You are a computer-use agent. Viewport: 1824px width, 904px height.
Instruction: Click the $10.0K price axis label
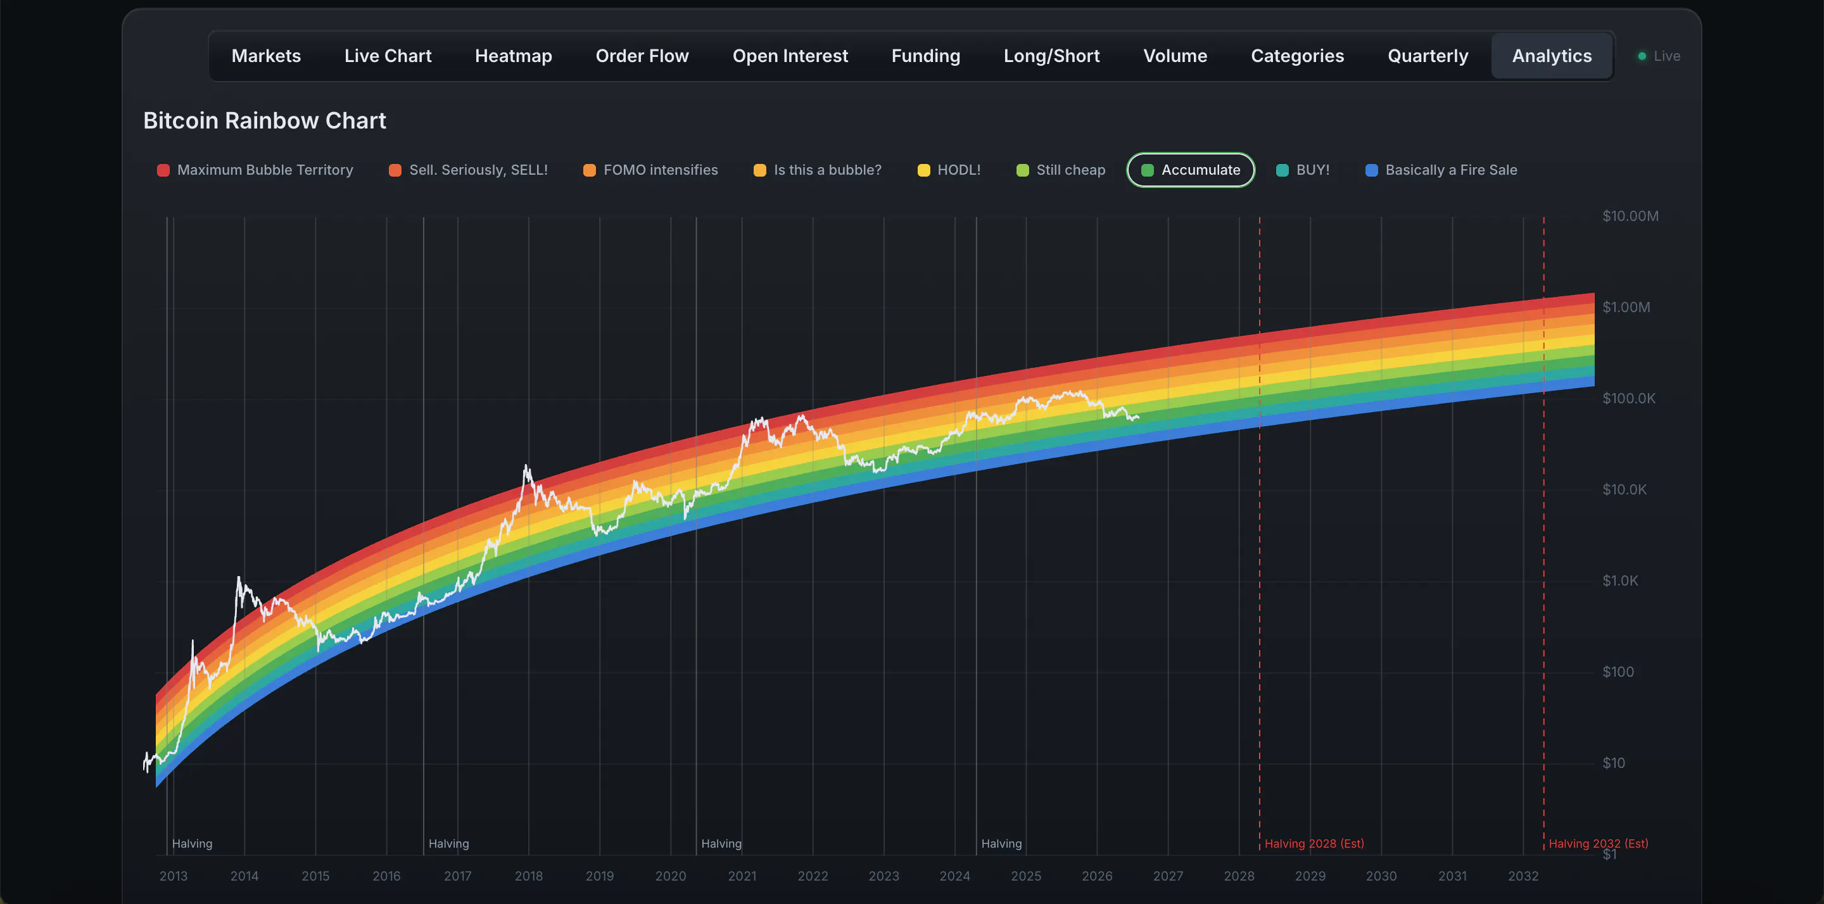pyautogui.click(x=1624, y=490)
